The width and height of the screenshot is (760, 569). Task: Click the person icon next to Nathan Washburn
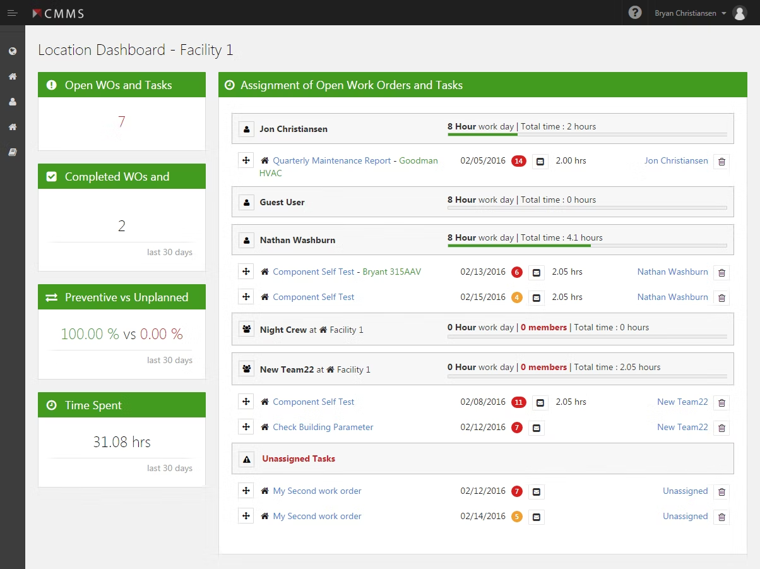246,239
